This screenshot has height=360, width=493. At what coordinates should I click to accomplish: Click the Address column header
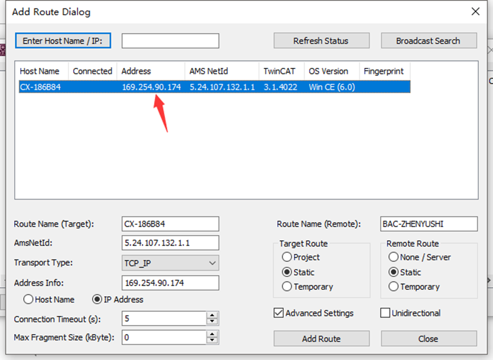[151, 71]
